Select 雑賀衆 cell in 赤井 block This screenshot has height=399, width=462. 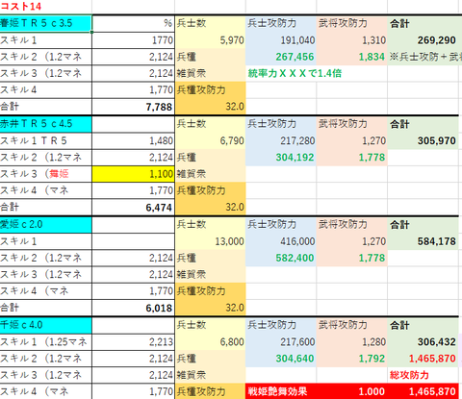click(x=210, y=174)
